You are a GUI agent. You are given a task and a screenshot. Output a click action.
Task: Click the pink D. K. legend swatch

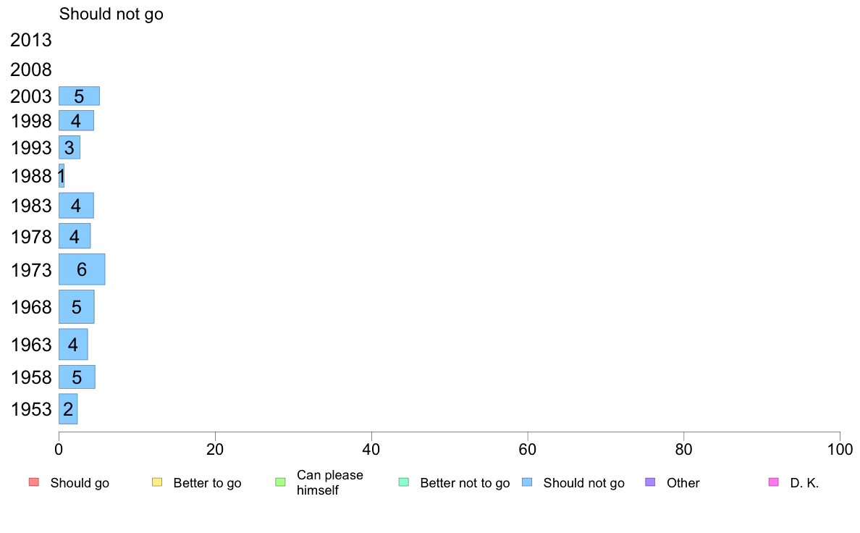point(773,482)
